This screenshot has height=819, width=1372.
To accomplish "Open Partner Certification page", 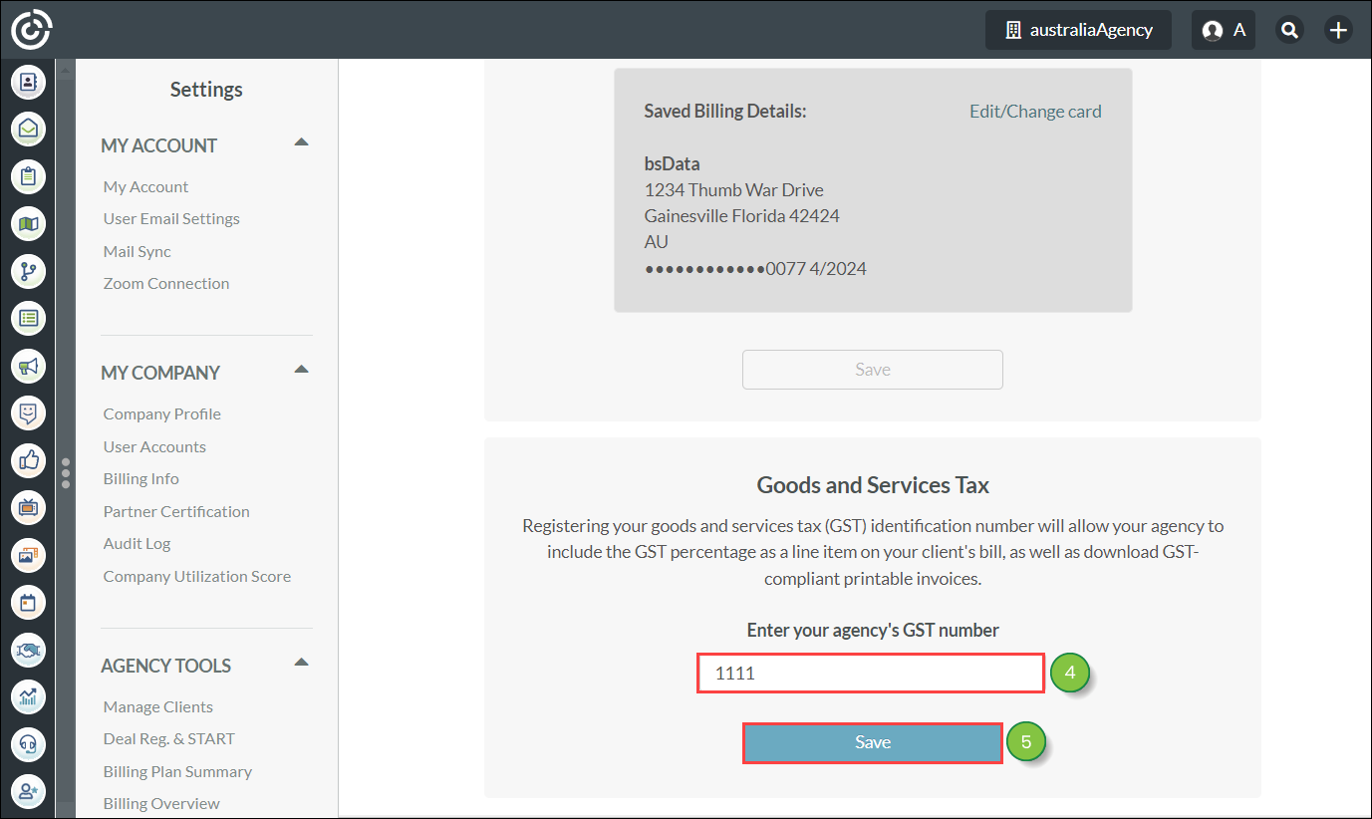I will (176, 511).
